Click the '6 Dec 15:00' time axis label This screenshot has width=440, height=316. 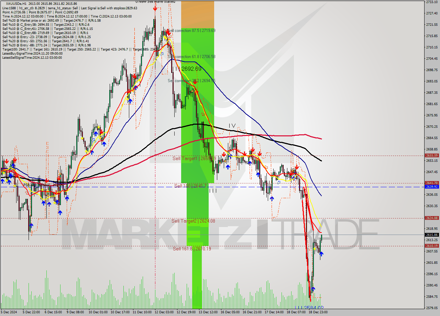(53, 312)
